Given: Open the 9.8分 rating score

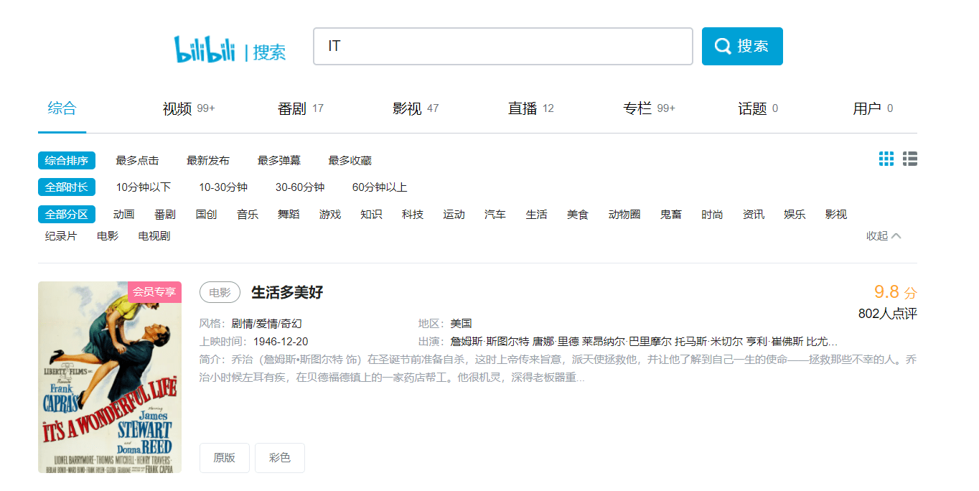Looking at the screenshot, I should pyautogui.click(x=892, y=291).
